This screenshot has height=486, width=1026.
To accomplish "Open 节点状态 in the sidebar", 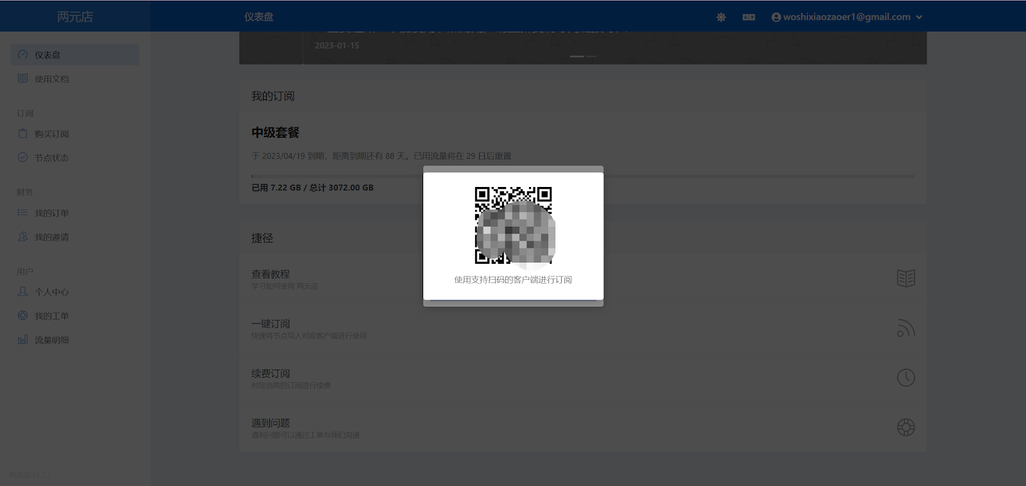I will 75,158.
